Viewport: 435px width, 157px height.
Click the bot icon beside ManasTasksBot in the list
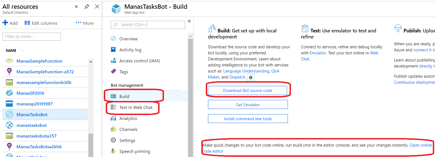tap(9, 114)
